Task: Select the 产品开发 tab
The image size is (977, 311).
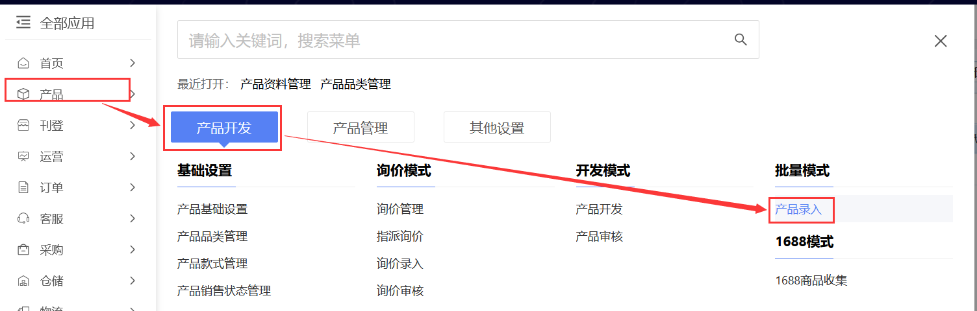Action: pyautogui.click(x=224, y=128)
